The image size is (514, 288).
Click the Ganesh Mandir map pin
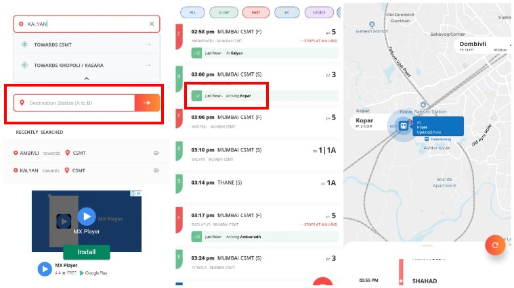pos(372,24)
